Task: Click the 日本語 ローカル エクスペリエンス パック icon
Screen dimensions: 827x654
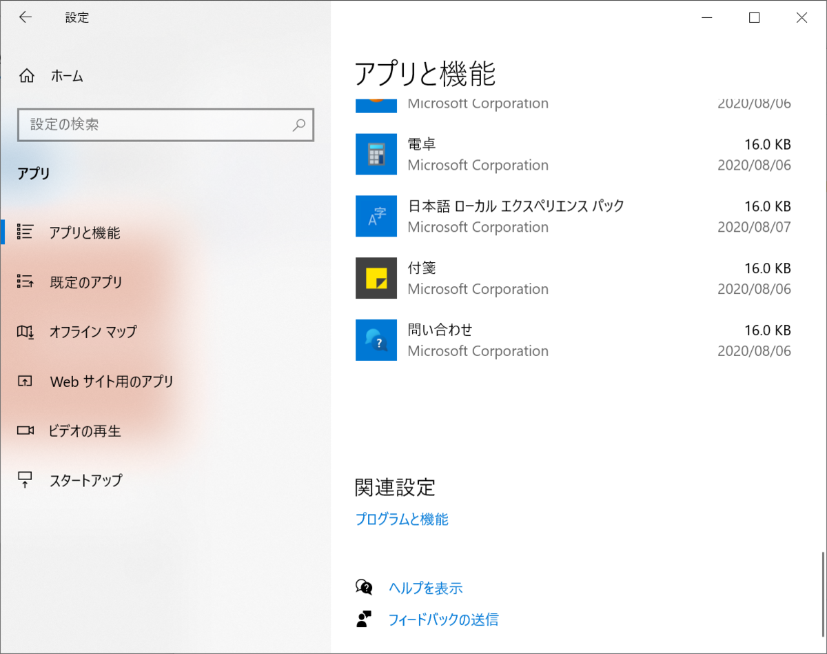Action: [x=376, y=216]
